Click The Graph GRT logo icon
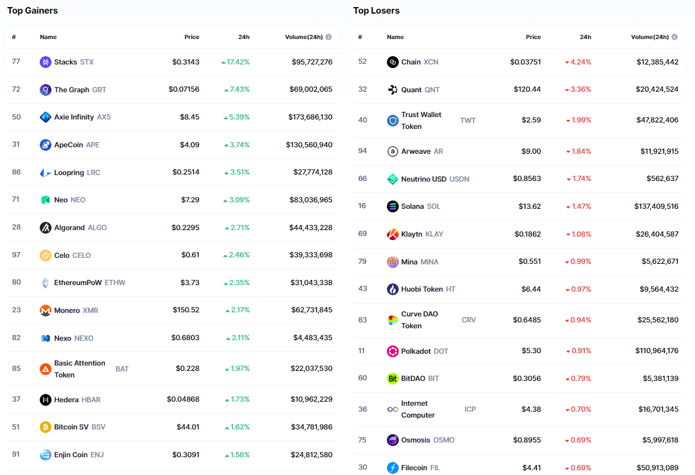This screenshot has width=695, height=475. click(46, 90)
